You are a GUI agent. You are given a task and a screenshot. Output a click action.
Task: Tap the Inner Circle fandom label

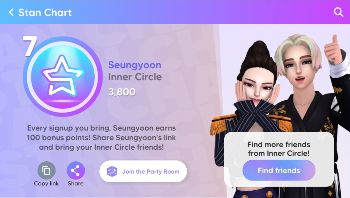click(x=135, y=77)
